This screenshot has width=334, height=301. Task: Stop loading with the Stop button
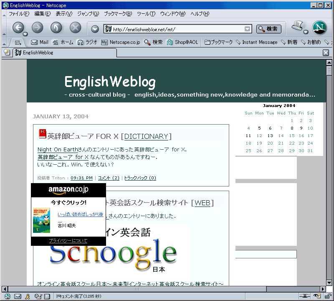point(76,28)
